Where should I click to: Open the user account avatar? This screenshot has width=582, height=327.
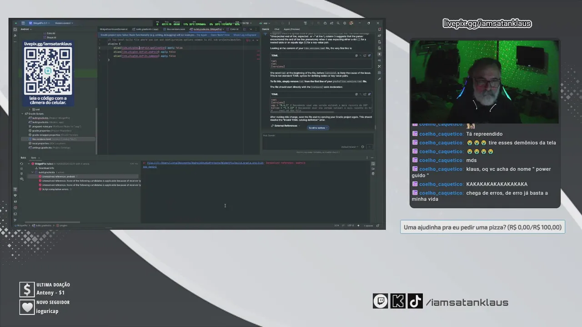click(351, 23)
